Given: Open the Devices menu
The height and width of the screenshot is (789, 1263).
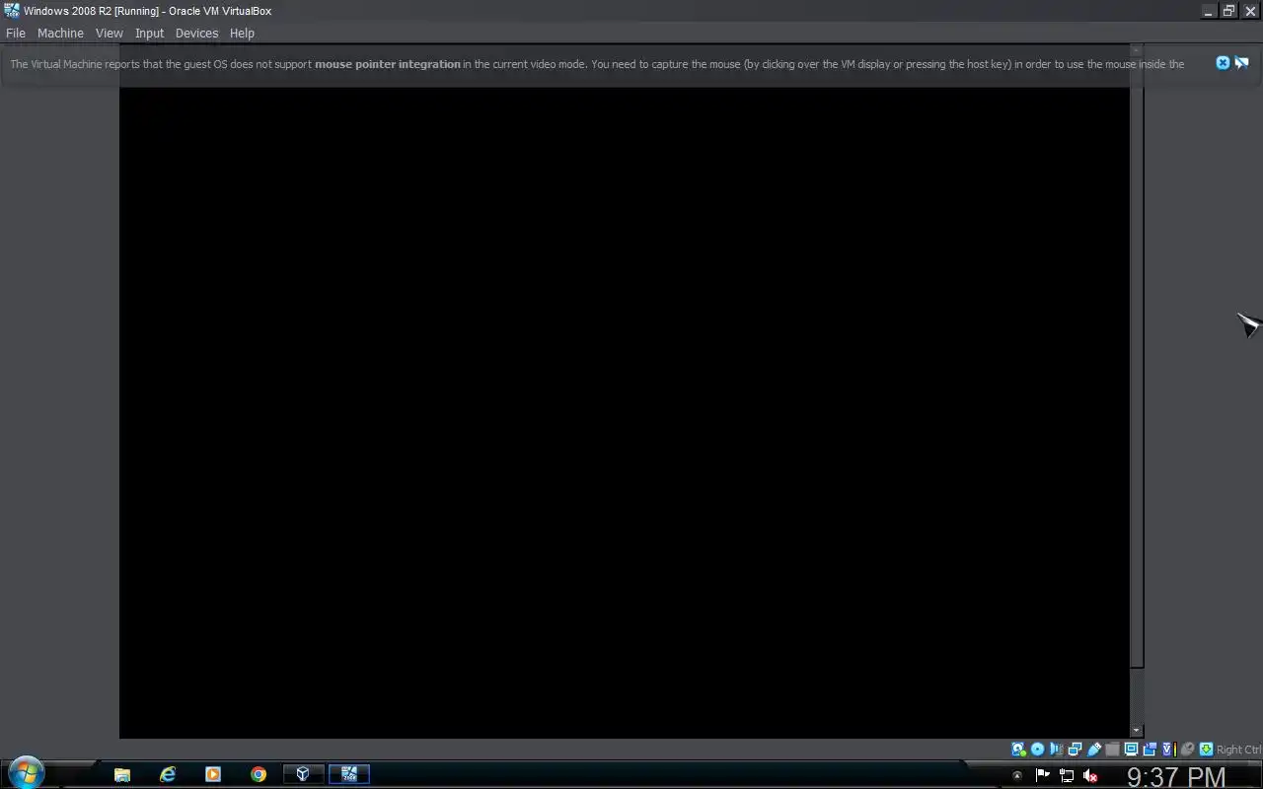Looking at the screenshot, I should coord(197,33).
